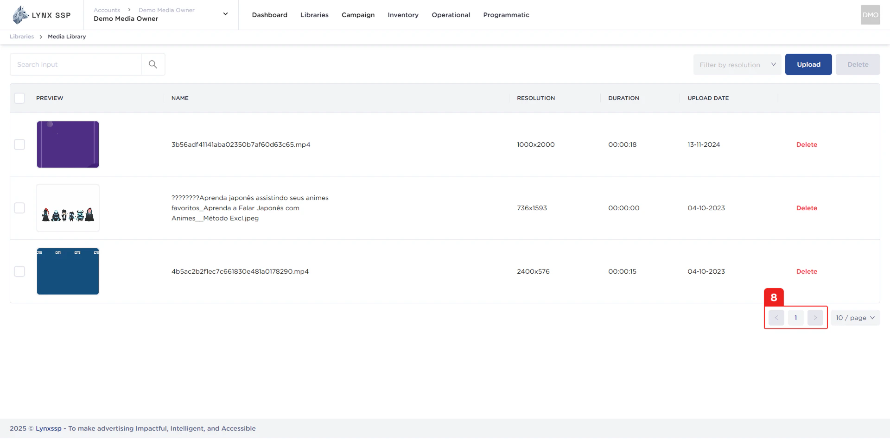The height and width of the screenshot is (439, 890).
Task: Click the next page arrow
Action: (815, 318)
